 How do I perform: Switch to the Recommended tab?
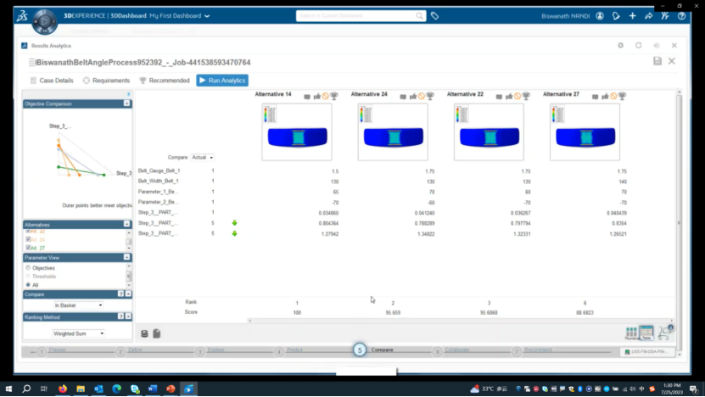point(165,81)
